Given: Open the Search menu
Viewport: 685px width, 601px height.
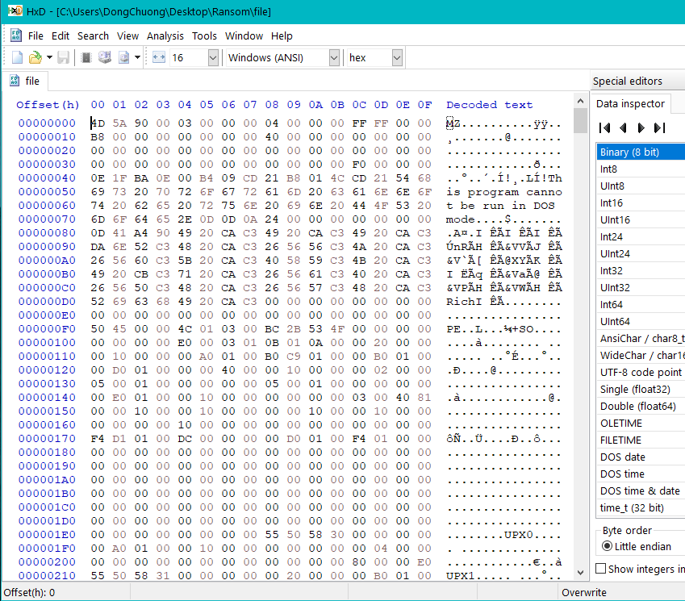Looking at the screenshot, I should coord(93,35).
